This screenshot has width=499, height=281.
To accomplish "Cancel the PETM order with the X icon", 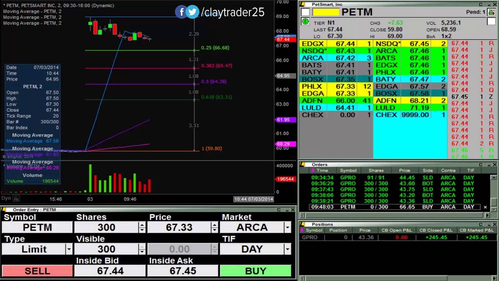I will 485,207.
